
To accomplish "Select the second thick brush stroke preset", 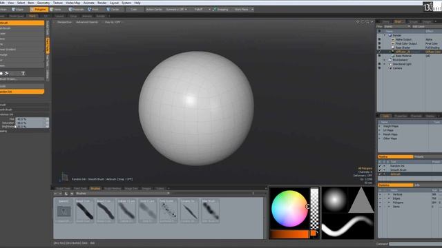I will 106,211.
